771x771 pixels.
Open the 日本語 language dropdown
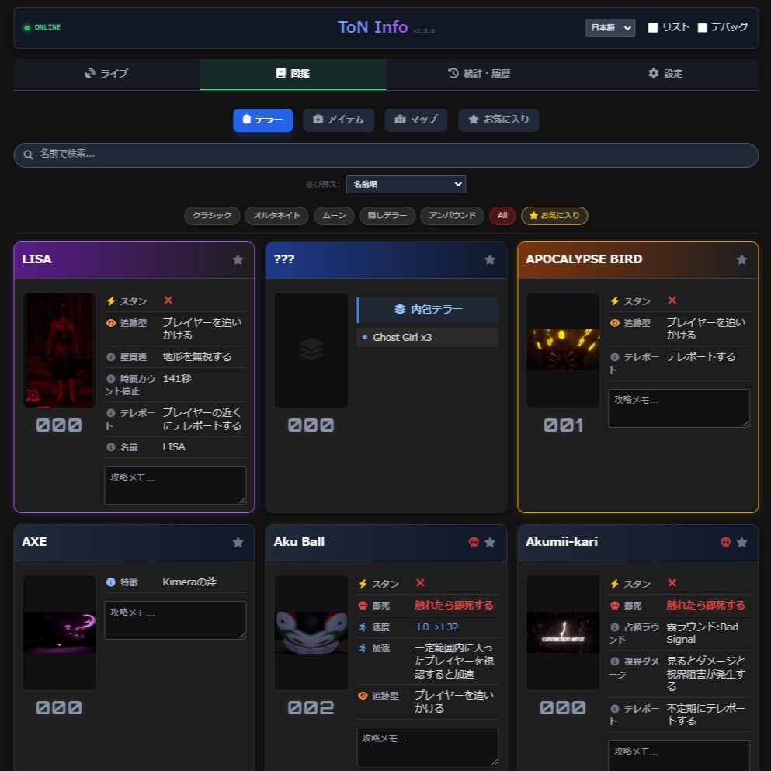(x=610, y=27)
